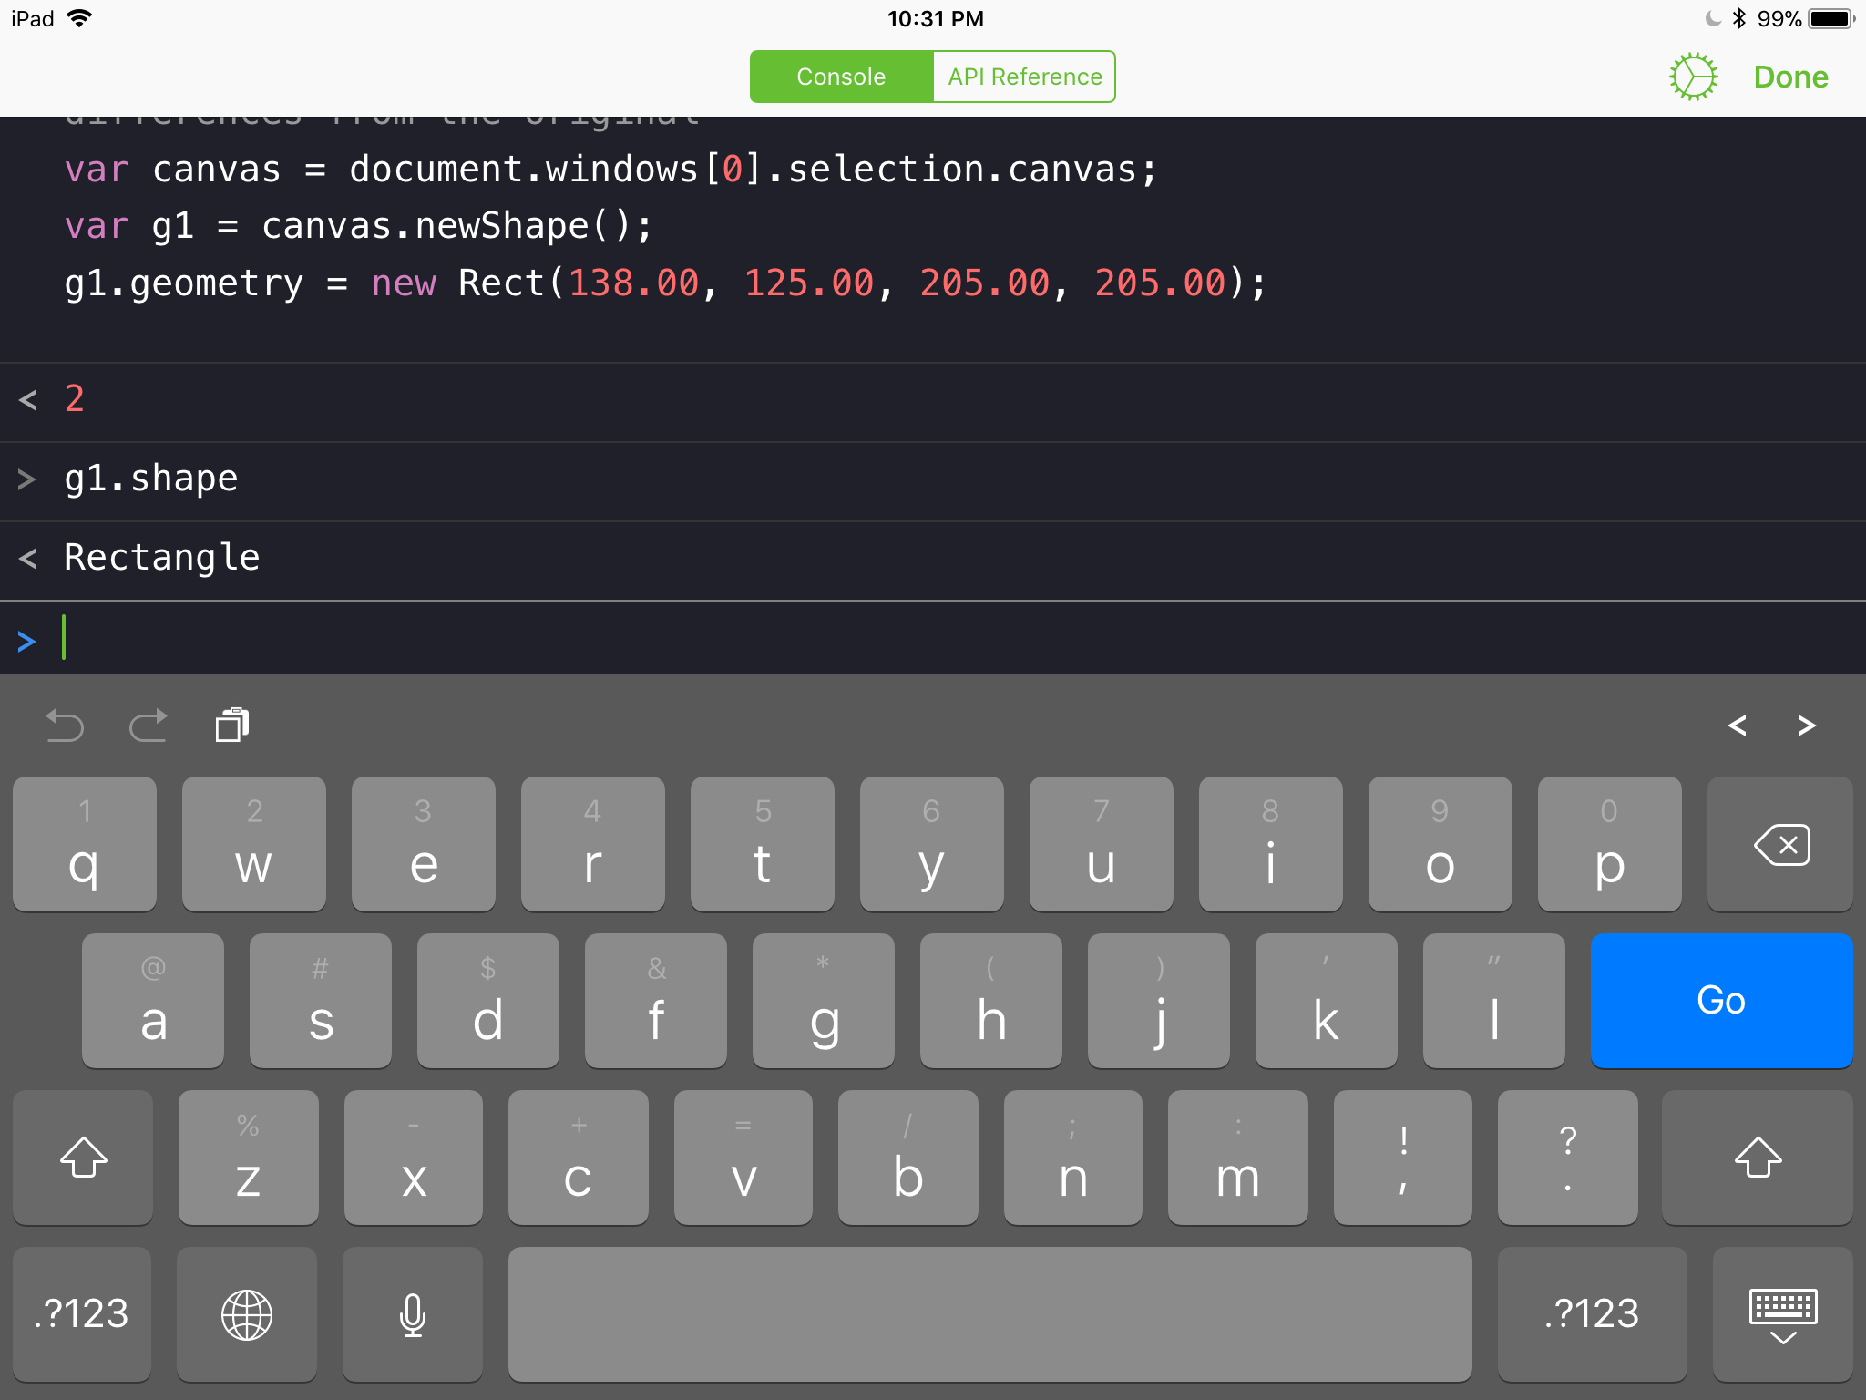This screenshot has width=1866, height=1400.
Task: Tap the clipboard paste icon
Action: click(232, 726)
